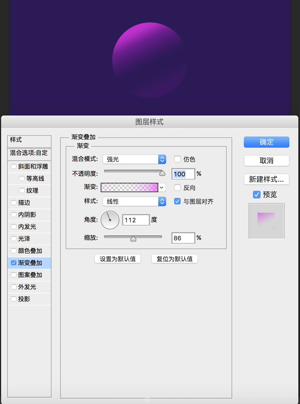The image size is (300, 404).
Task: Enable the 斜面和浮雕 checkbox
Action: click(x=14, y=166)
